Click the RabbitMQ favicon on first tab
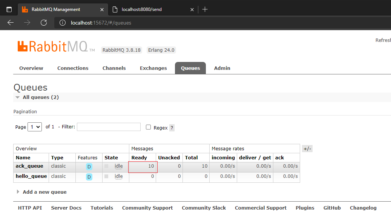 click(25, 9)
